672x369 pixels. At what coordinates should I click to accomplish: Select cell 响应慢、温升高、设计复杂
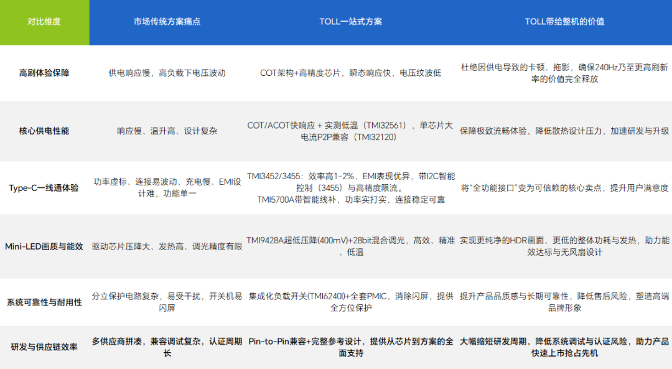[x=167, y=131]
